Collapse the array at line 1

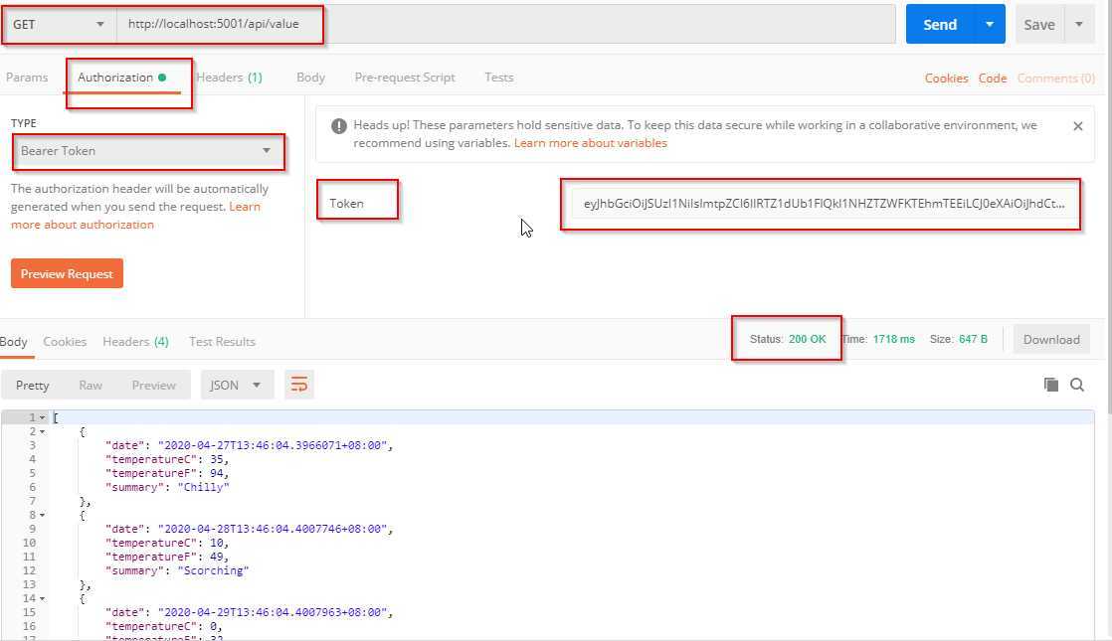coord(42,417)
